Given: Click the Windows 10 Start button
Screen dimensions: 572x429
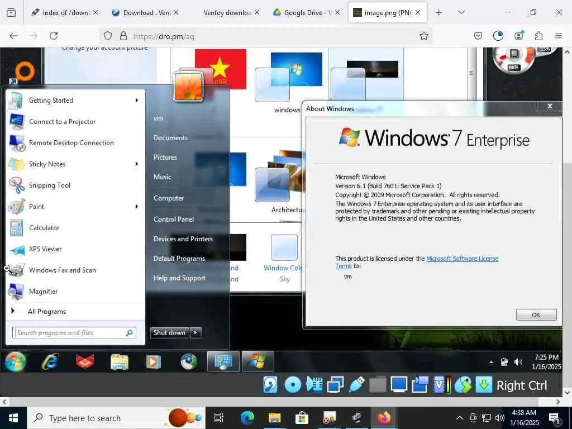Looking at the screenshot, I should pyautogui.click(x=13, y=418).
